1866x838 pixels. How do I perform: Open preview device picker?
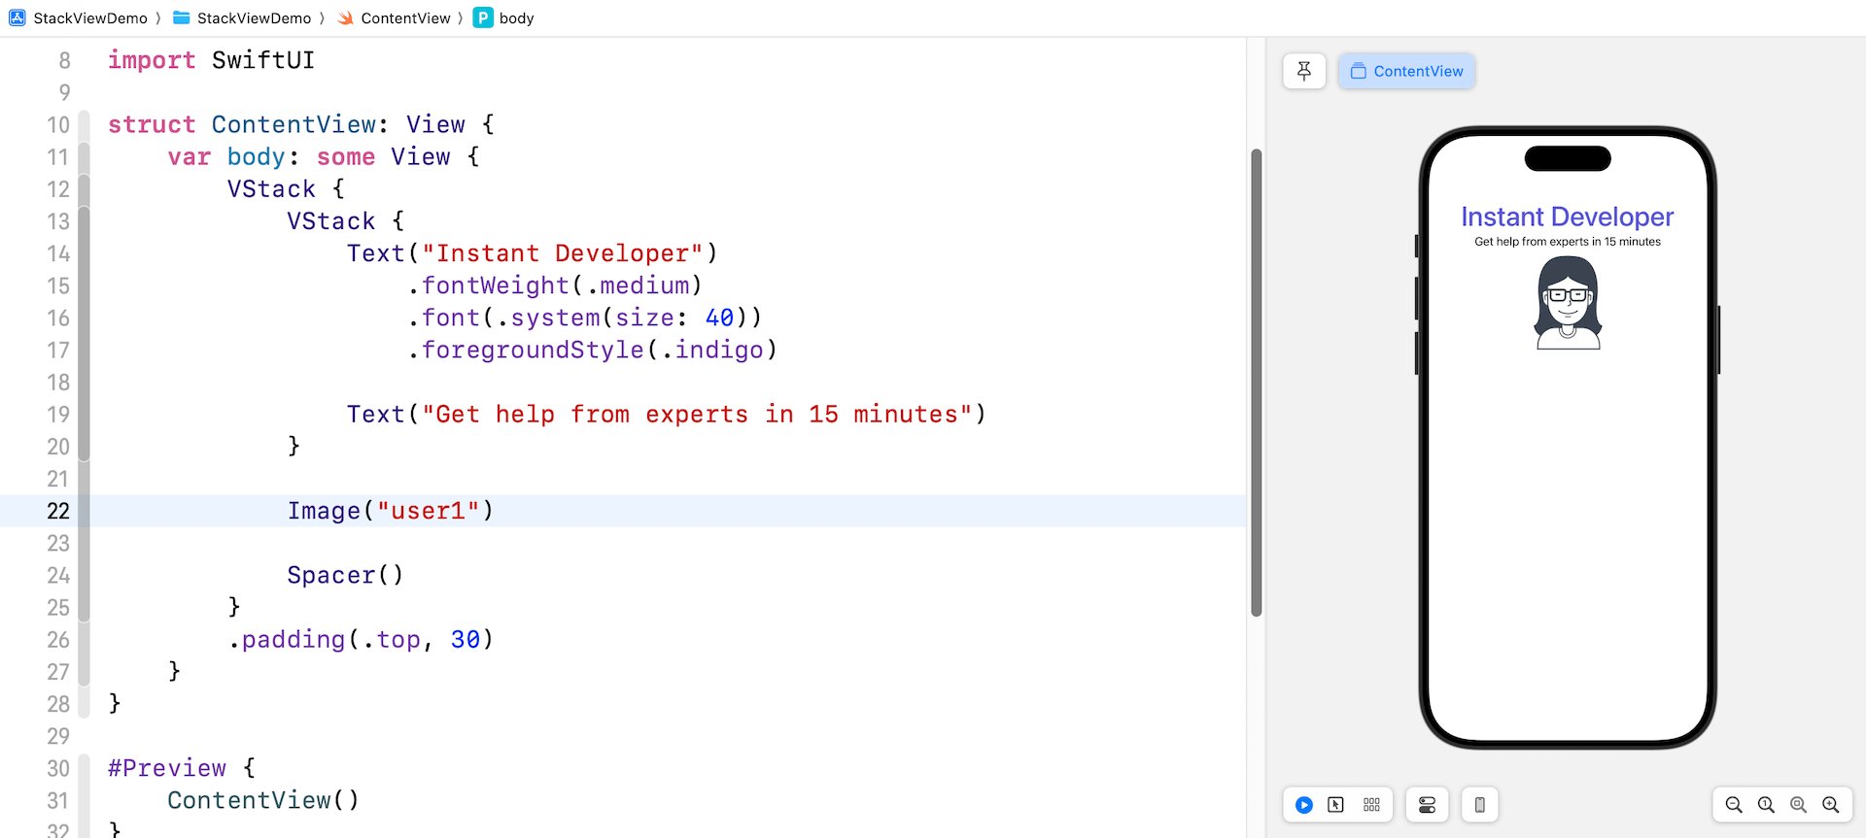tap(1479, 805)
